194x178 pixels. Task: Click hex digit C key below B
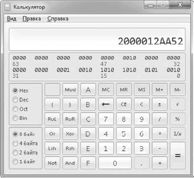point(88,119)
